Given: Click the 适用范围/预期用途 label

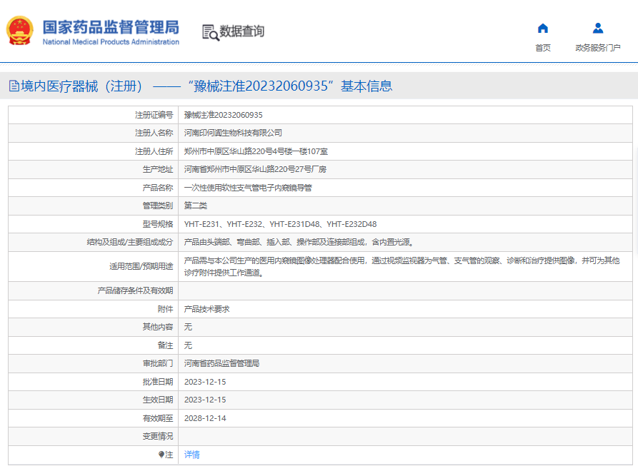Looking at the screenshot, I should 141,266.
